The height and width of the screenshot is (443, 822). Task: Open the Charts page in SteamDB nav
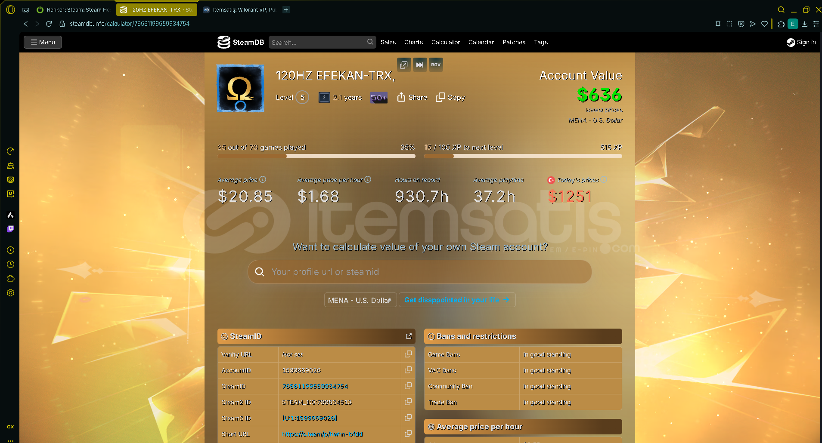point(413,42)
